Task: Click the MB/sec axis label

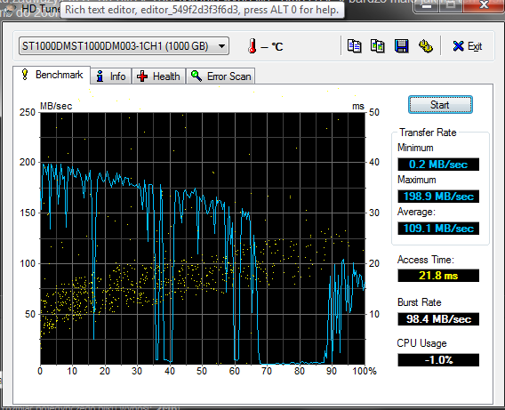Action: [56, 106]
